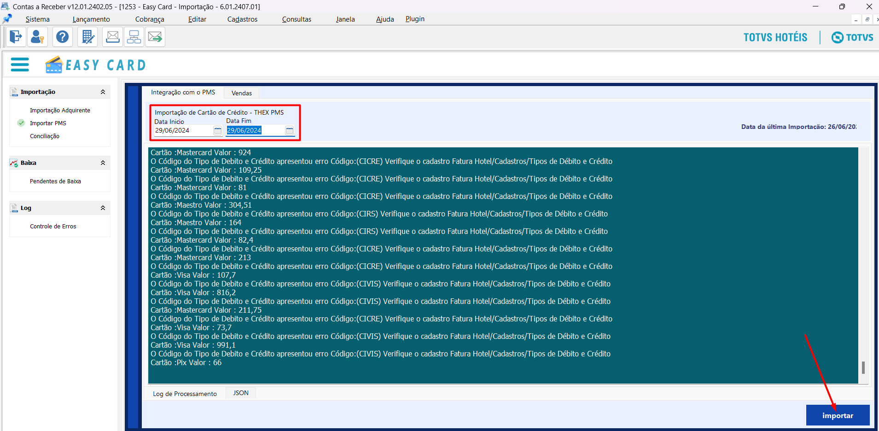Open help via the question mark icon
The image size is (879, 431).
coord(63,37)
